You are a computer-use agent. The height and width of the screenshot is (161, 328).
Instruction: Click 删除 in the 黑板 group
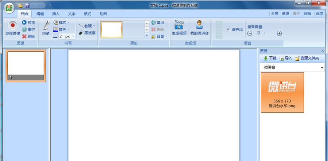tap(157, 29)
